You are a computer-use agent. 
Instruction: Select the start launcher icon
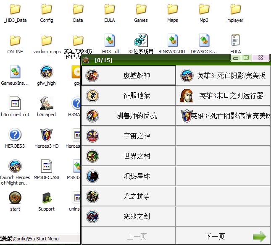[x=15, y=198]
